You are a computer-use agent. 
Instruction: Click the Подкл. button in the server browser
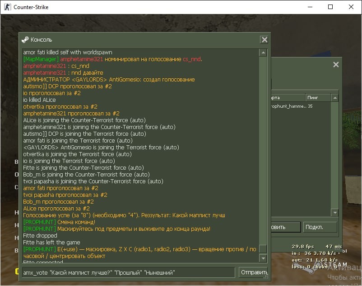[x=320, y=227]
